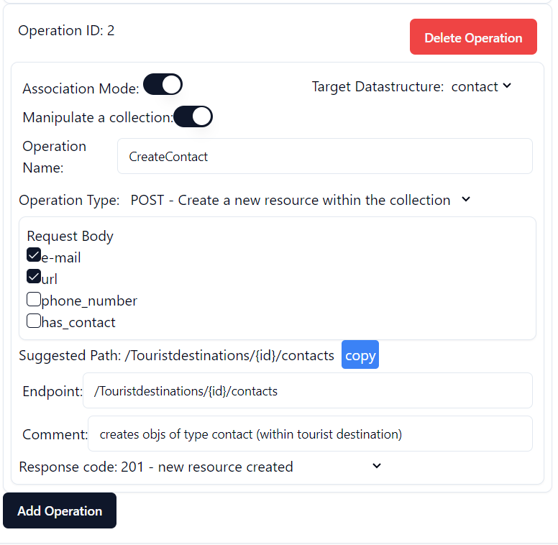Click the Operation Name input field

[x=324, y=156]
